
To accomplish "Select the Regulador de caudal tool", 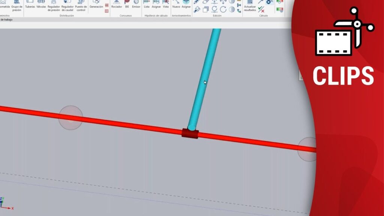I will pyautogui.click(x=67, y=4).
